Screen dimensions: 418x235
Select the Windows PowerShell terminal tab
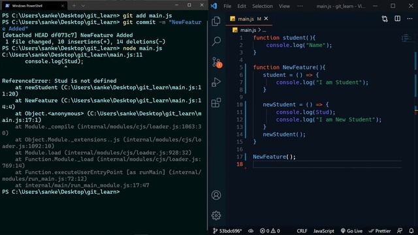point(35,6)
